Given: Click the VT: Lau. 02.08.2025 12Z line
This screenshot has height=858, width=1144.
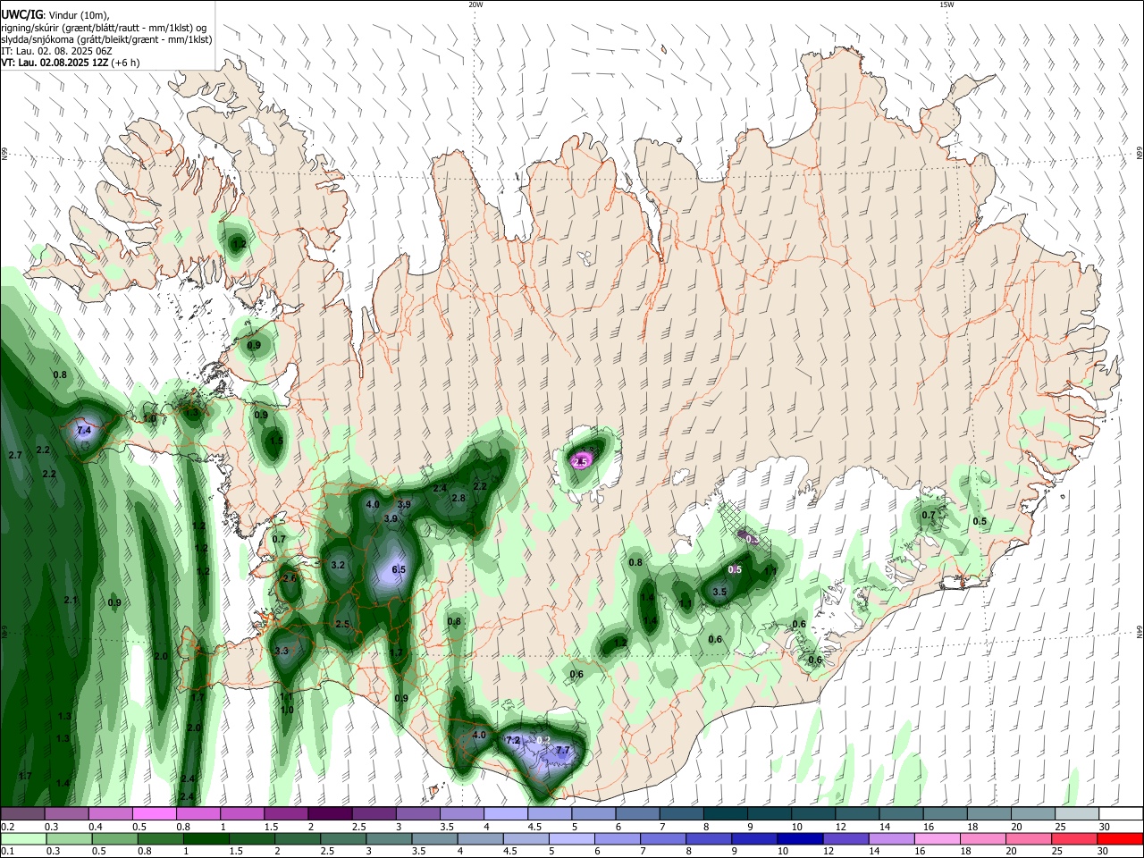Looking at the screenshot, I should [x=70, y=63].
